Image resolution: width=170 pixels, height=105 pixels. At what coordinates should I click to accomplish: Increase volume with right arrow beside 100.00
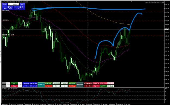coord(18,4)
